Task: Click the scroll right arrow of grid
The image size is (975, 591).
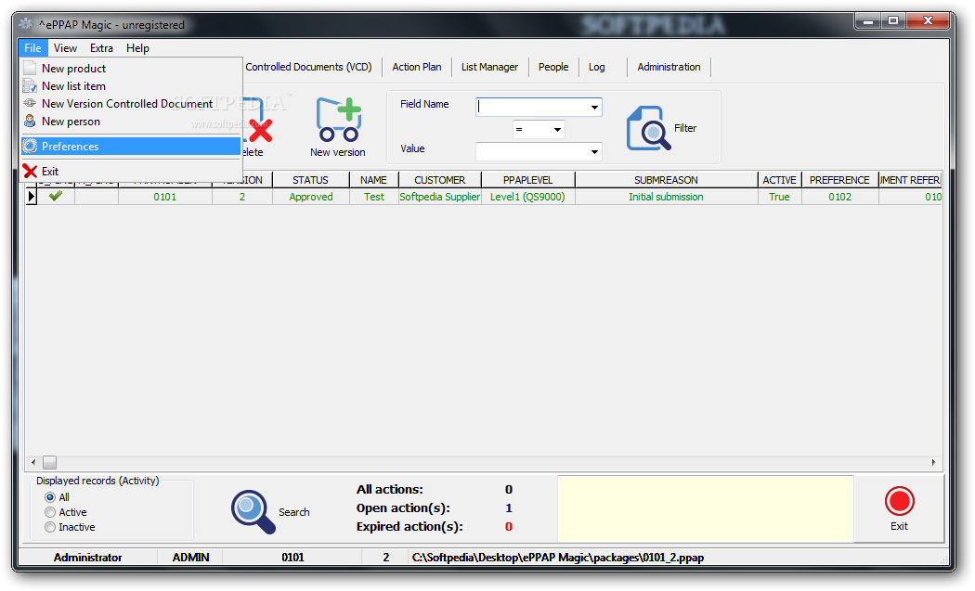Action: click(933, 462)
